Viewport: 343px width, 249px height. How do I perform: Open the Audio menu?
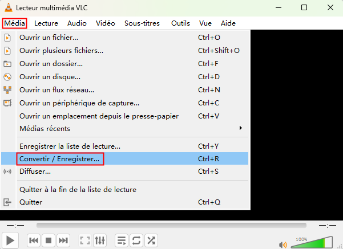tap(77, 23)
